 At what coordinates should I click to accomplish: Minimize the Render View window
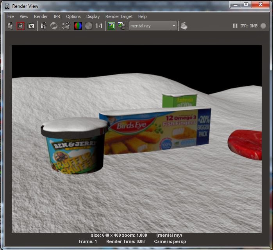236,5
